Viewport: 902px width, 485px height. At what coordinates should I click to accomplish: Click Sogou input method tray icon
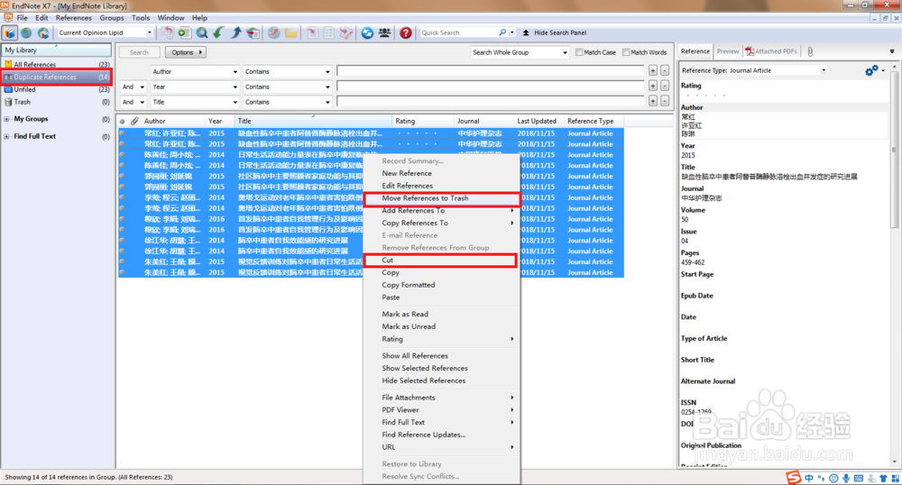(x=793, y=478)
